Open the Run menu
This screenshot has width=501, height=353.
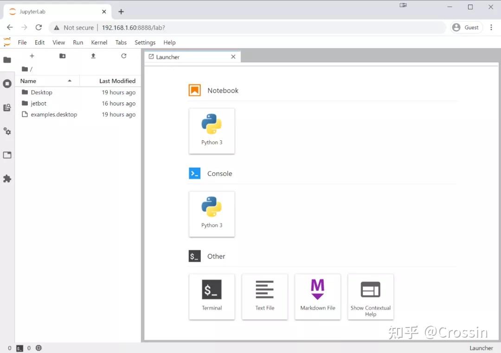[78, 43]
